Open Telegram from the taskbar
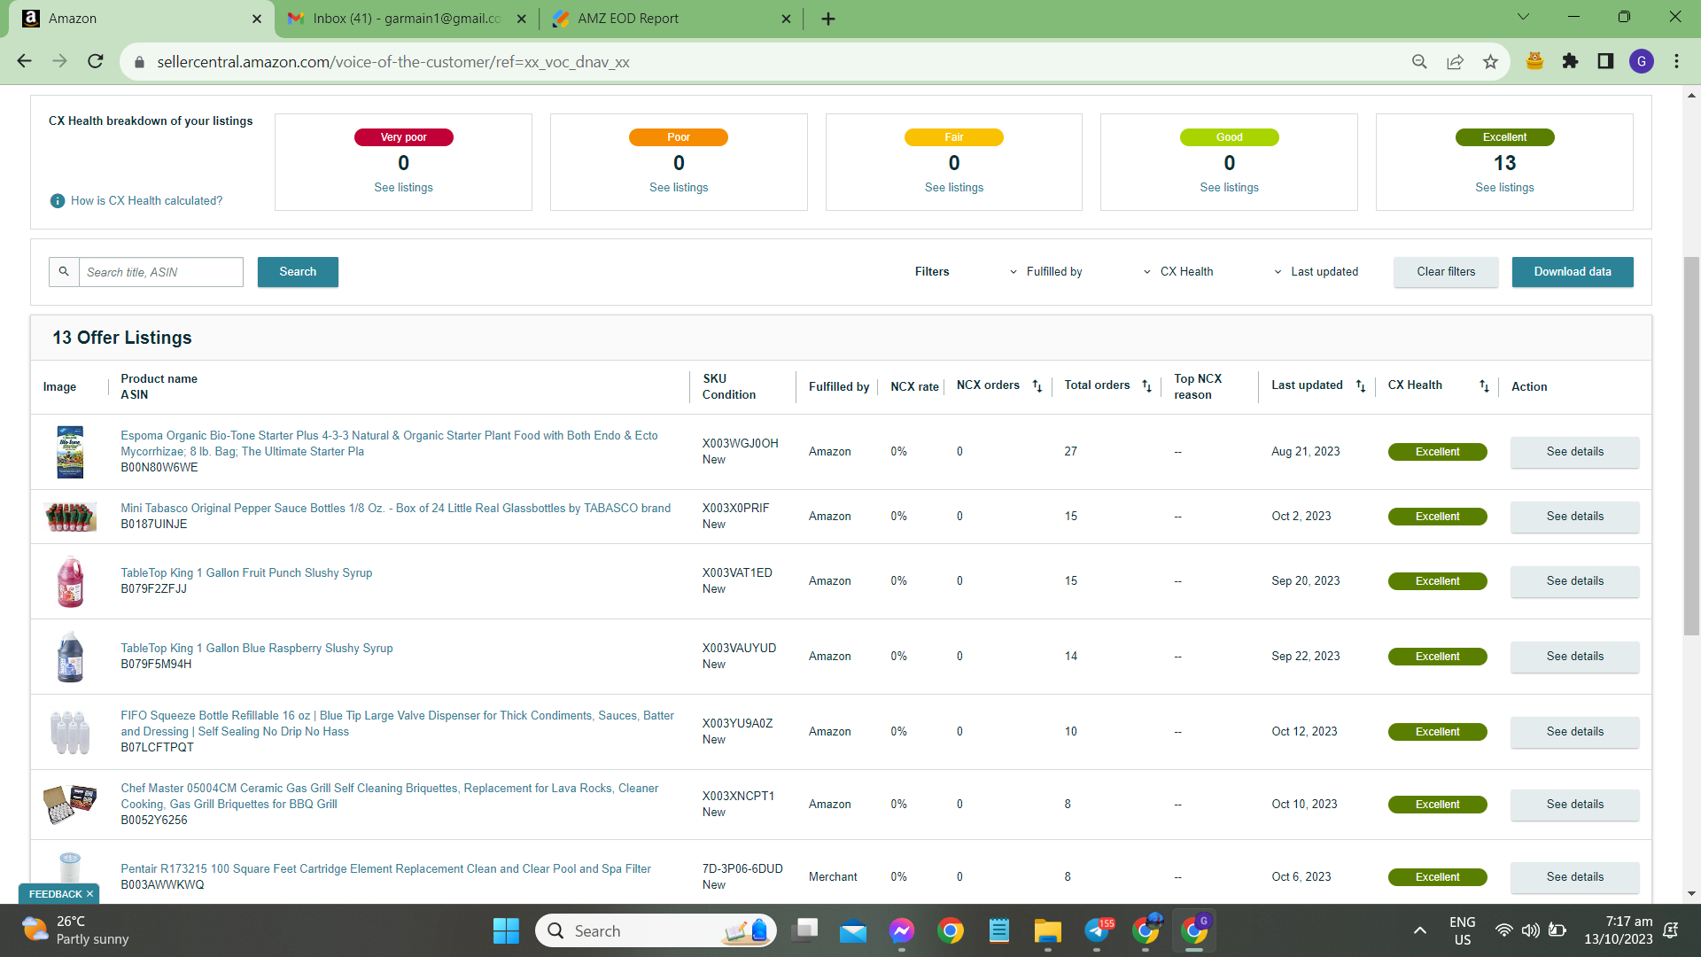 click(x=1097, y=930)
